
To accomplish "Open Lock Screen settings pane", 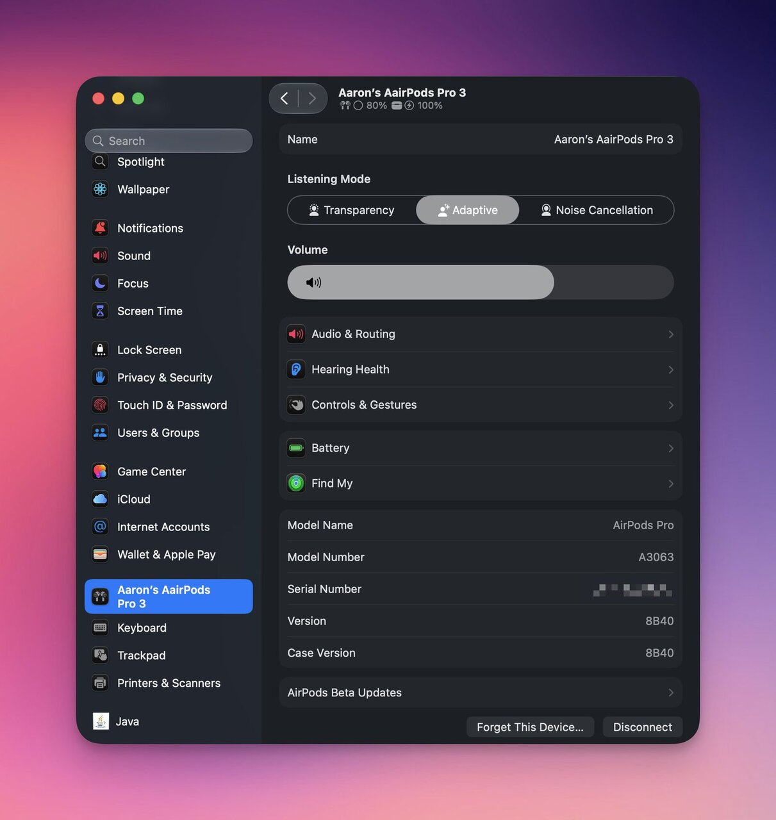I will 169,350.
